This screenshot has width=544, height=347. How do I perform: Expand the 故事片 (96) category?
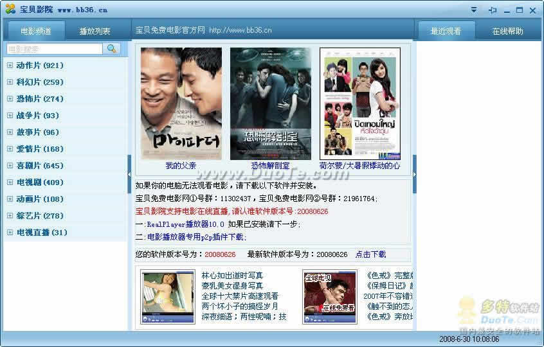10,132
